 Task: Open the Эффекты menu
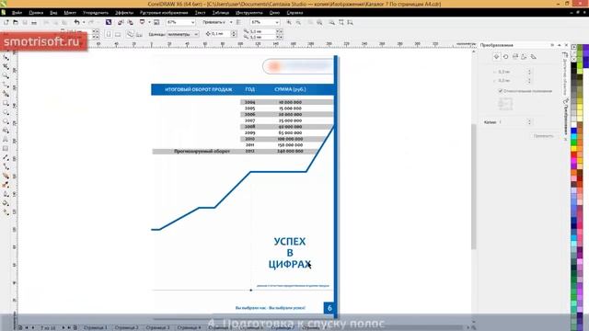[124, 13]
